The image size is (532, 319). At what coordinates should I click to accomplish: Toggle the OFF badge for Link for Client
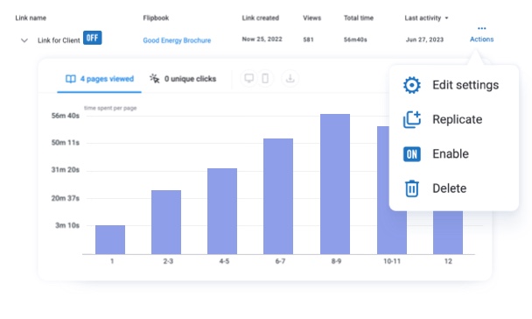pos(92,38)
